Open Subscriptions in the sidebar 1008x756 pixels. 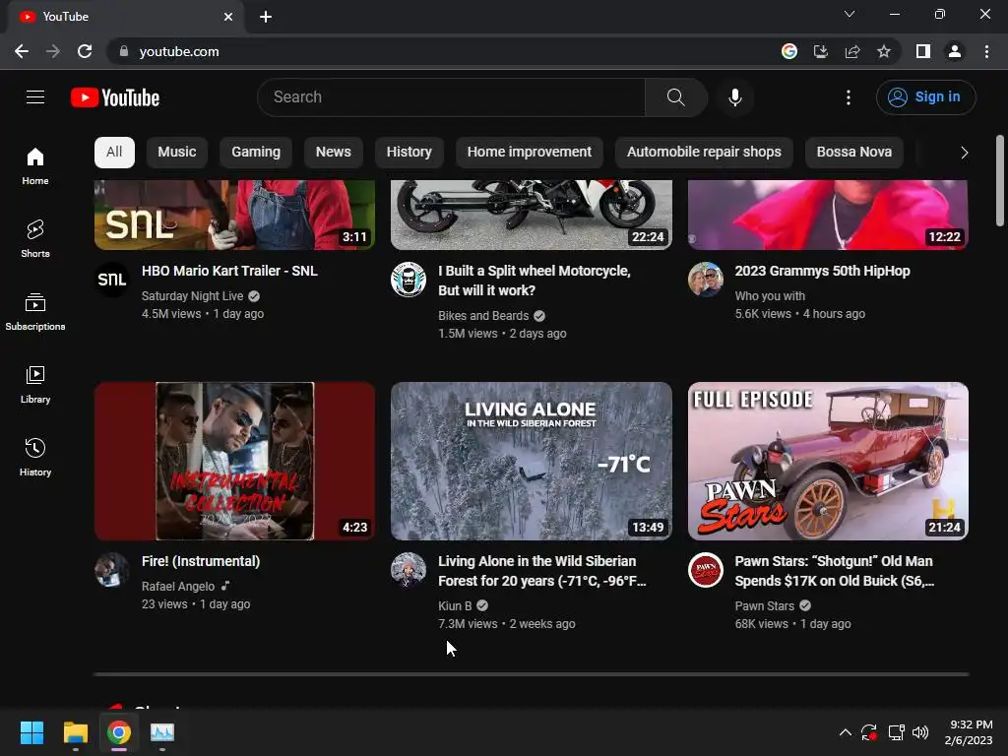[35, 311]
